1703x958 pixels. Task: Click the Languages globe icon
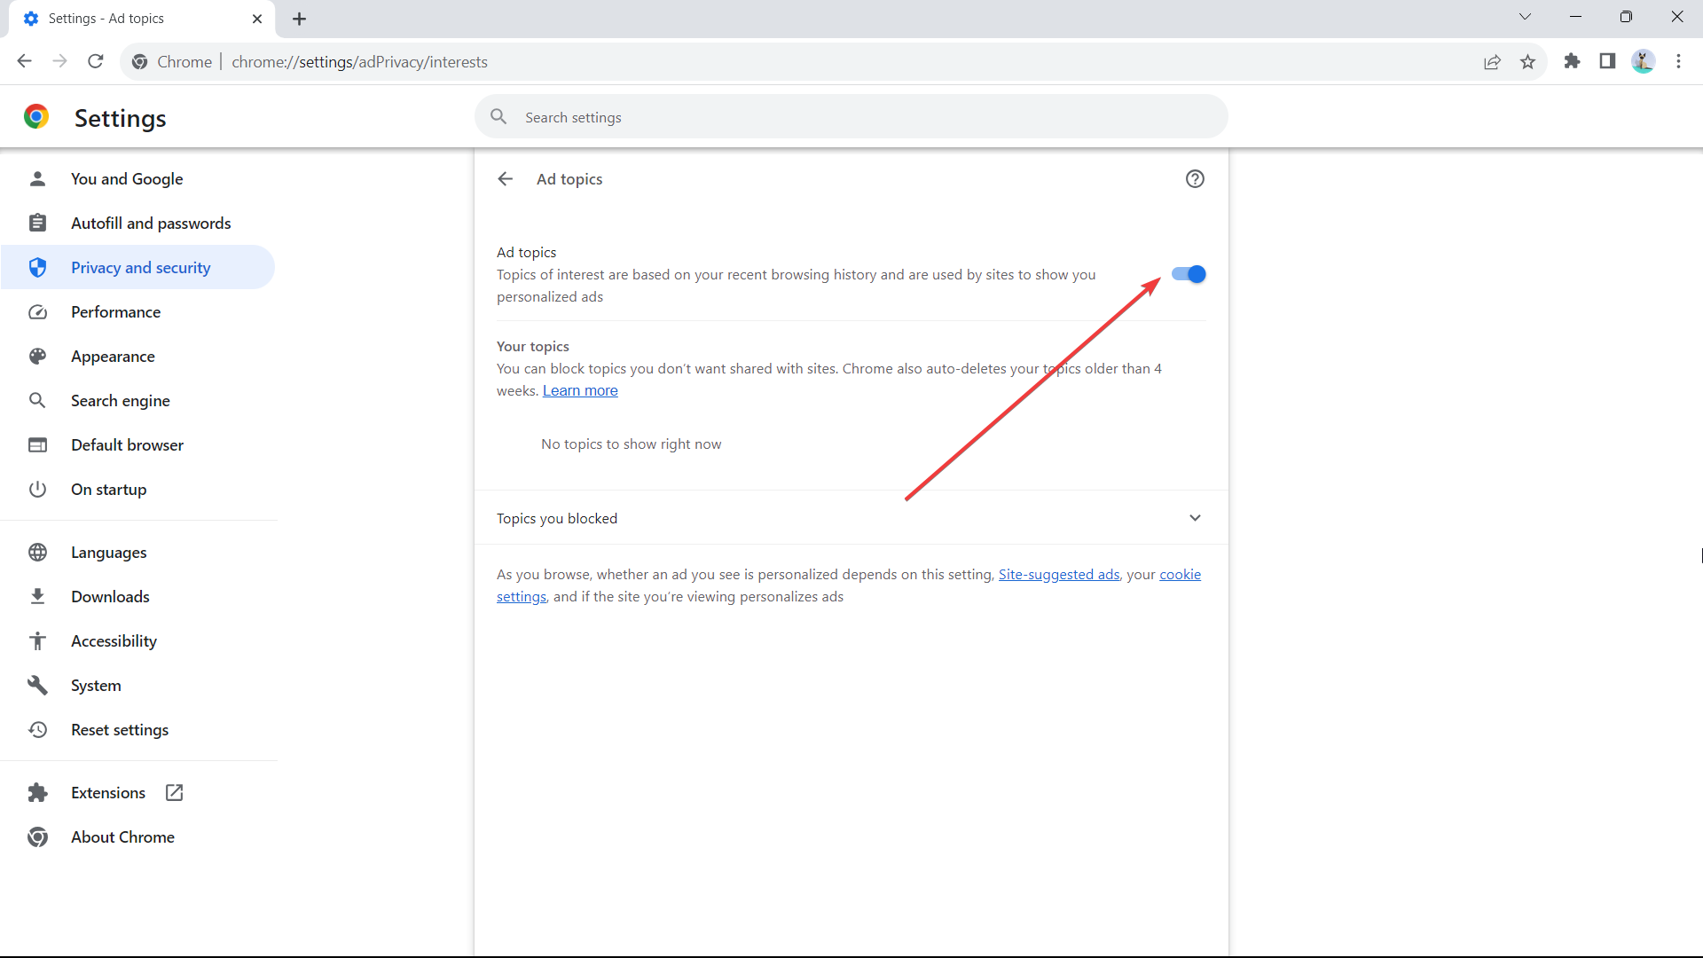pos(37,552)
